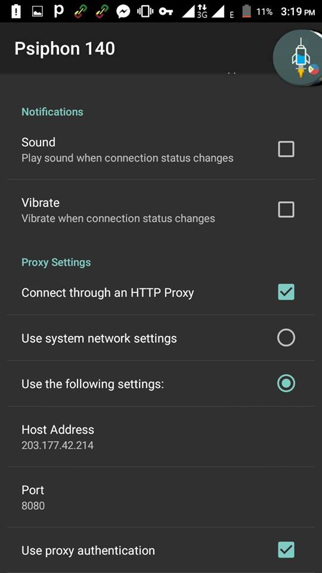Screen dimensions: 322x573
Task: Tap the vibrate mode status icon
Action: click(x=145, y=11)
